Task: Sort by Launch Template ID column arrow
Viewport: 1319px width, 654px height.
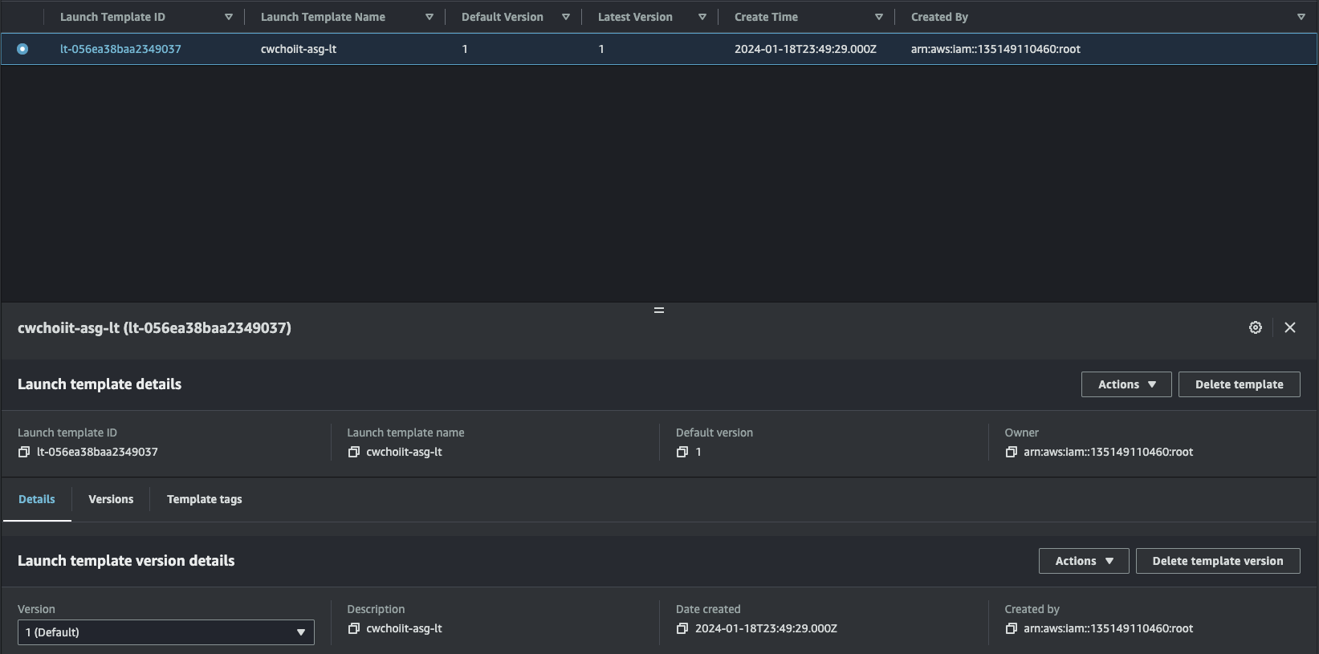Action: (x=229, y=17)
